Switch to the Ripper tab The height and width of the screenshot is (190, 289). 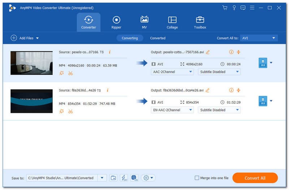click(x=116, y=22)
